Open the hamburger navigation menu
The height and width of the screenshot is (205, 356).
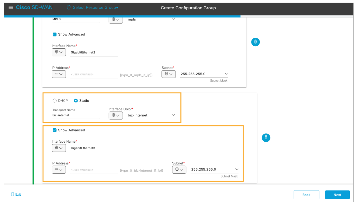pyautogui.click(x=11, y=8)
